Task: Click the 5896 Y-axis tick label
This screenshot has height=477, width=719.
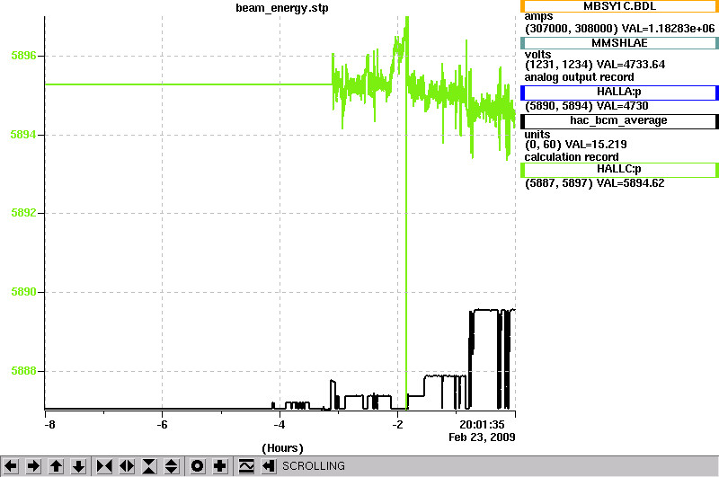Action: click(23, 56)
